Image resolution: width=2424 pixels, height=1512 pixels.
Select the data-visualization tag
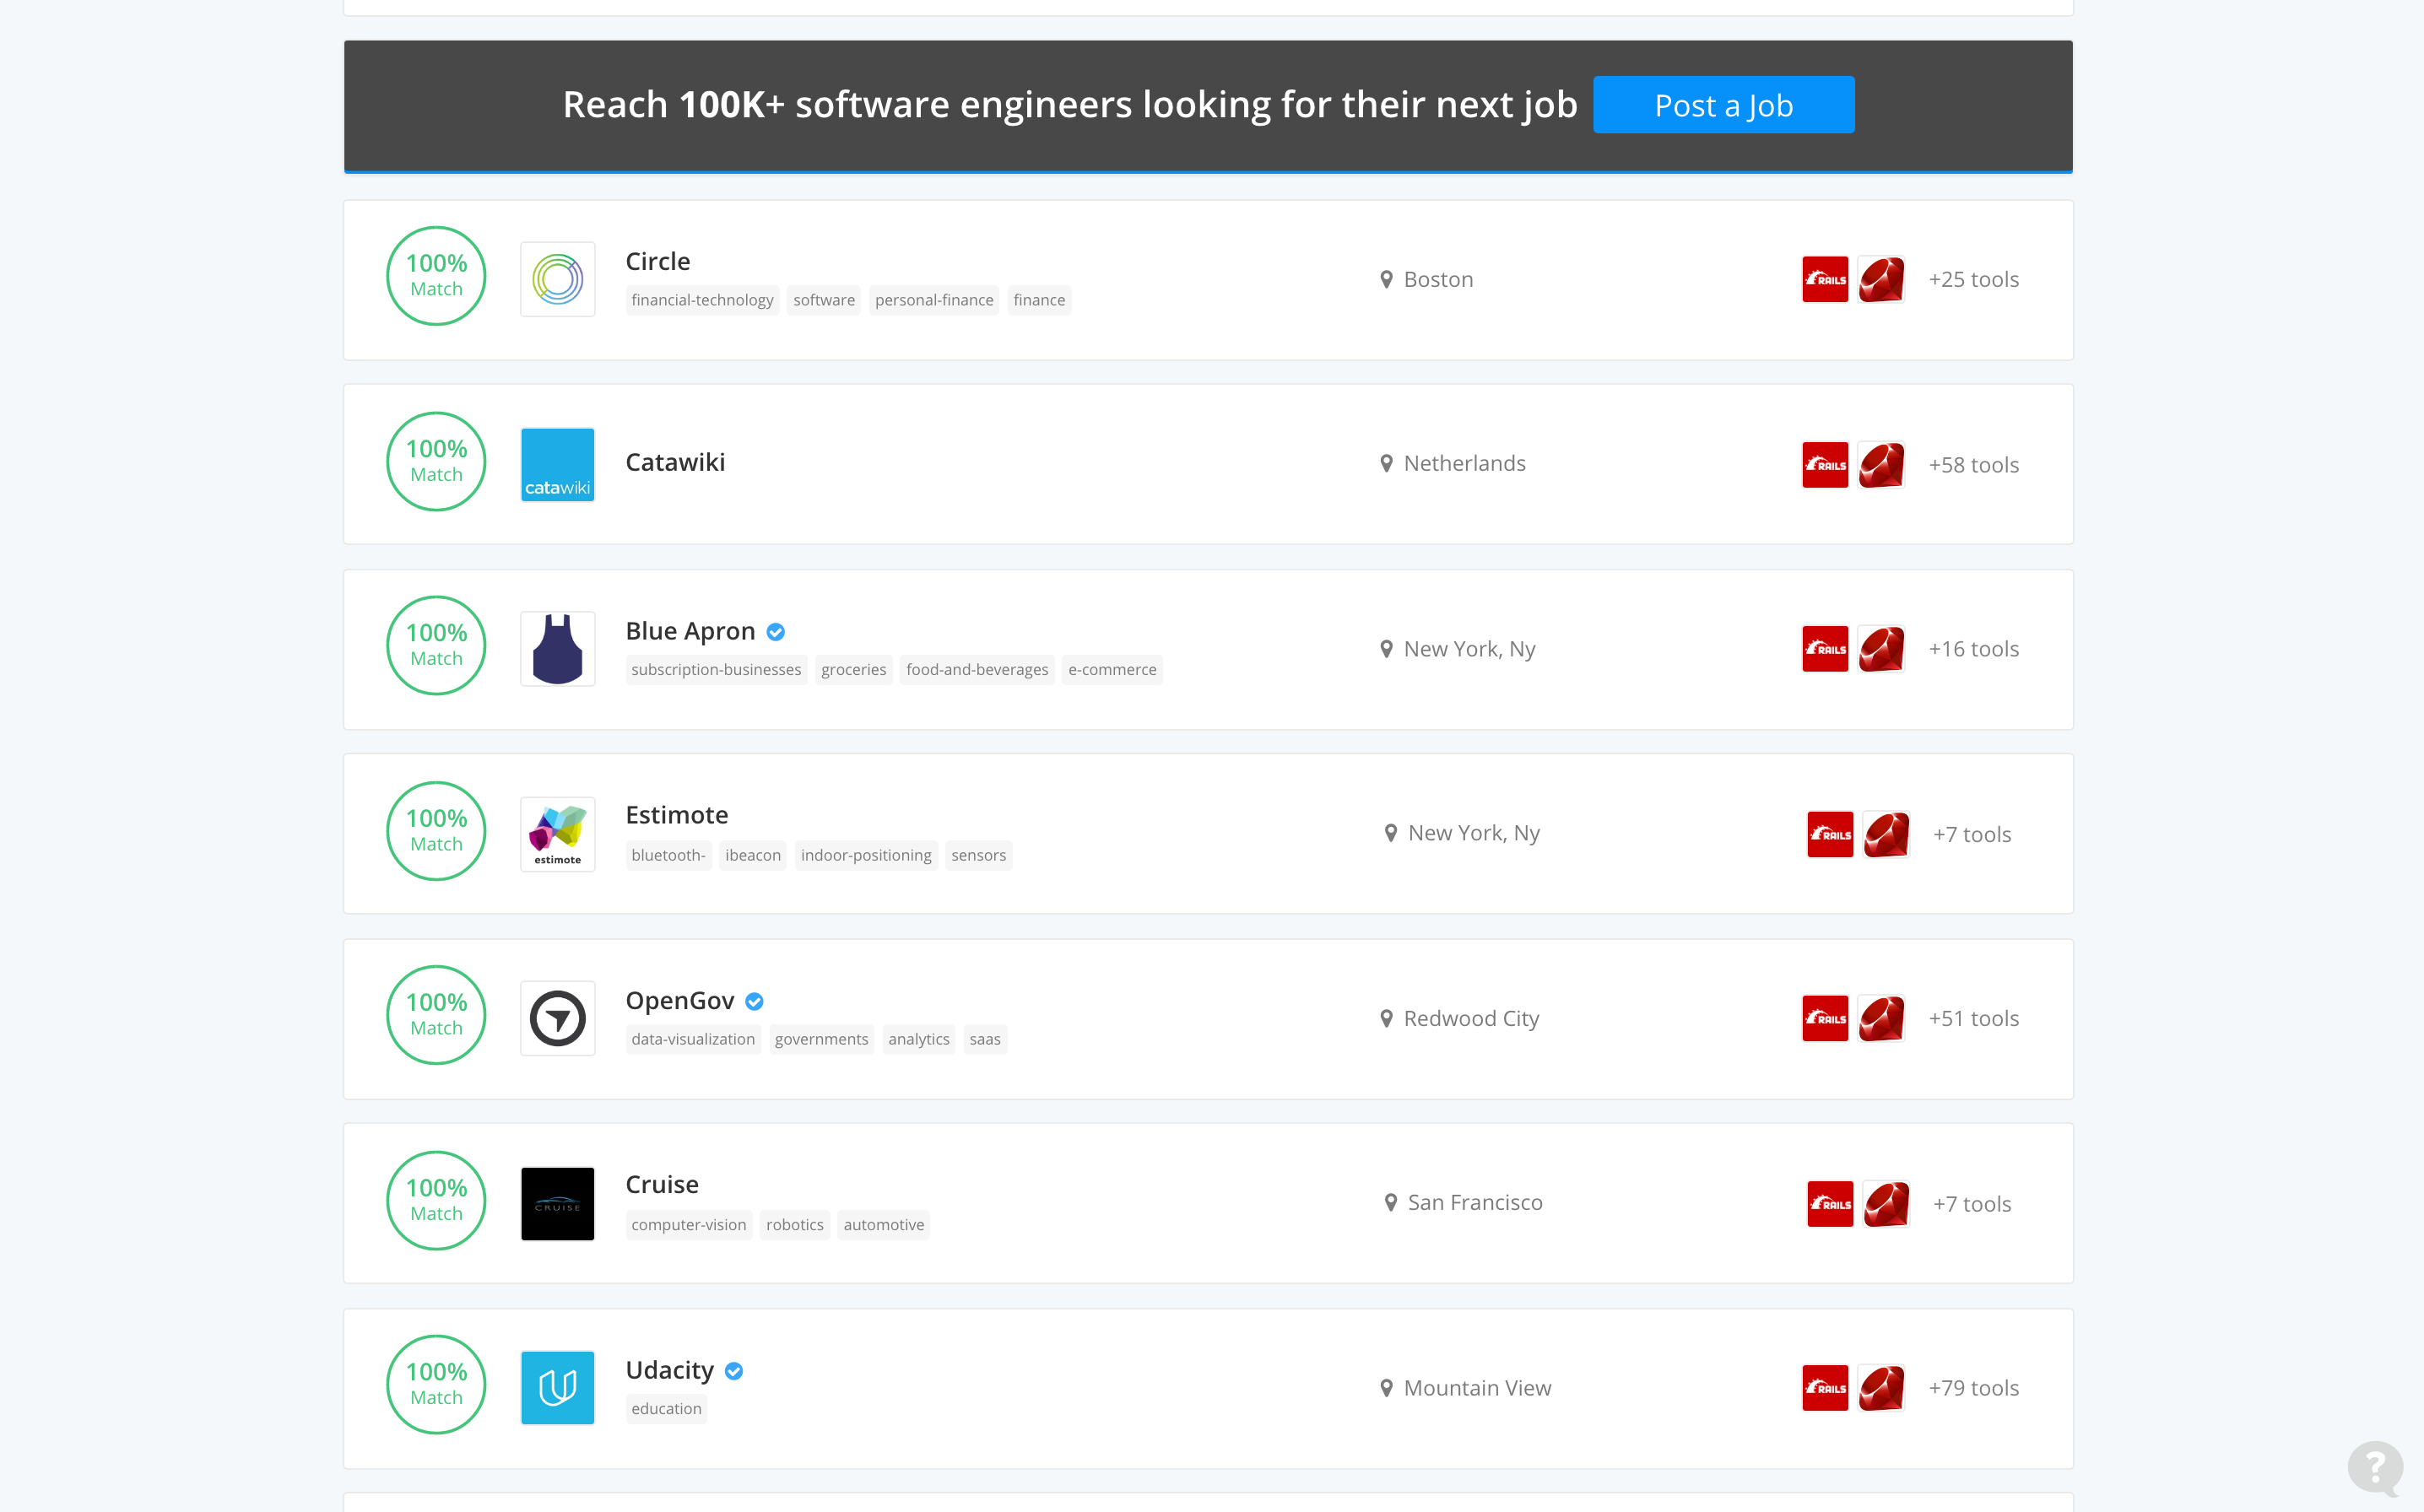pos(693,1039)
